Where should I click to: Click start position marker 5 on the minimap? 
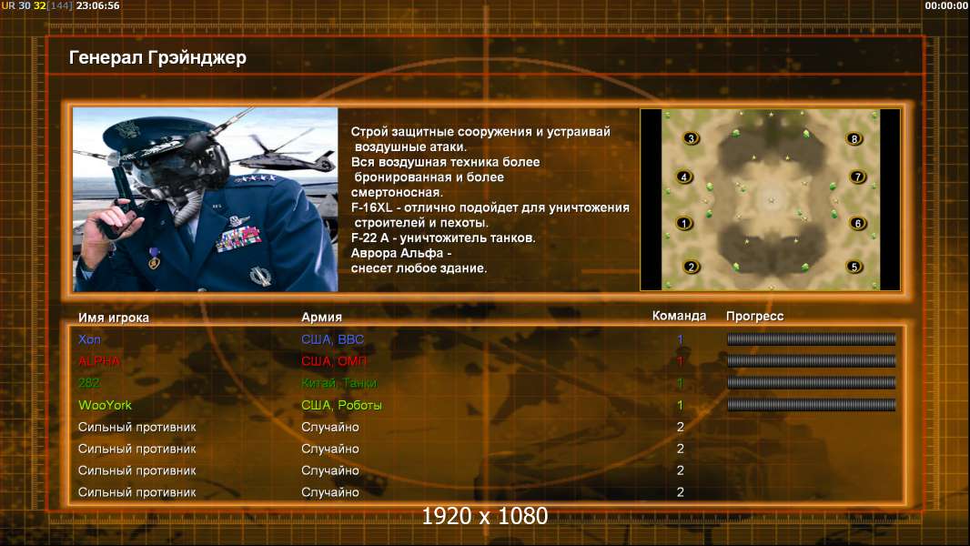[x=854, y=268]
